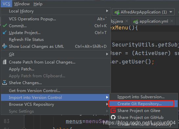Open the Help menu
The height and width of the screenshot is (129, 179).
click(38, 4)
